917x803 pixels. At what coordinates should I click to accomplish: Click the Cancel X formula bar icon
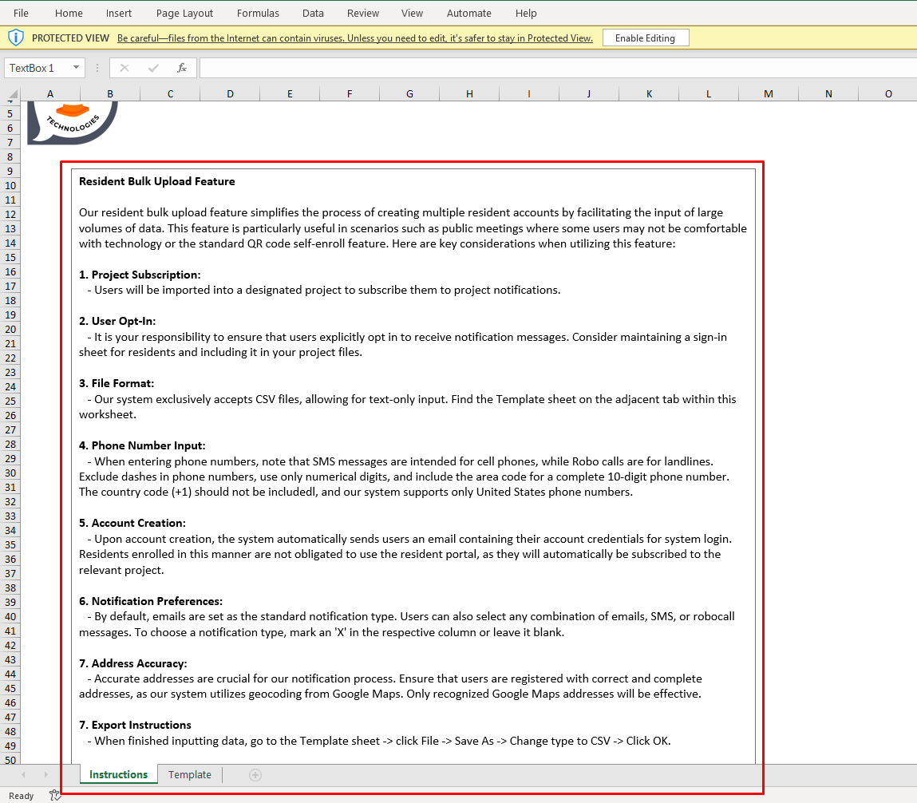pyautogui.click(x=124, y=68)
